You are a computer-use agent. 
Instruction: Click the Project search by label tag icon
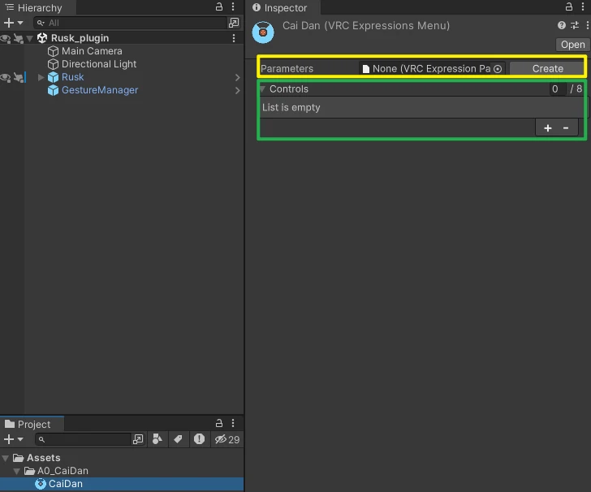point(178,439)
